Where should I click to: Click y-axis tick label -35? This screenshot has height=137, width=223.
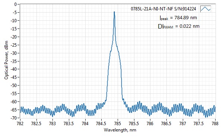pyautogui.click(x=13, y=61)
